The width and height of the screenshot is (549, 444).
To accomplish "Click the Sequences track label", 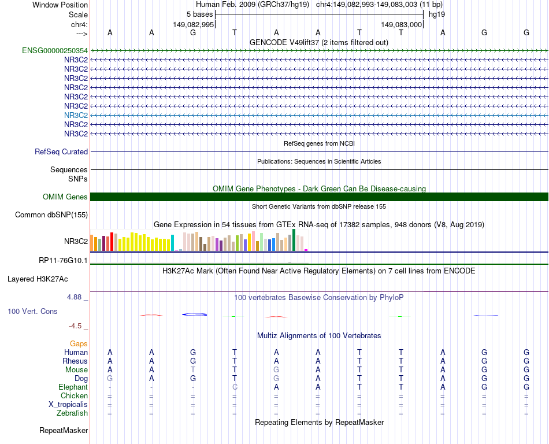I will tap(69, 169).
